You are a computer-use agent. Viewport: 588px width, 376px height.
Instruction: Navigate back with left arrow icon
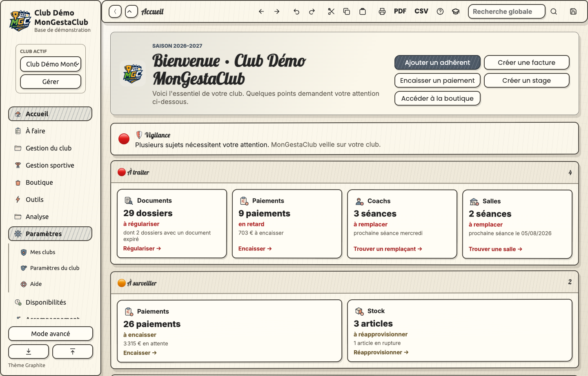(x=261, y=11)
